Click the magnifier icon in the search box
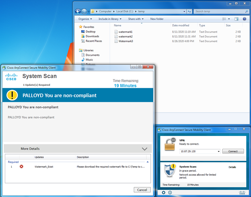Image resolution: width=251 pixels, height=197 pixels. [247, 11]
